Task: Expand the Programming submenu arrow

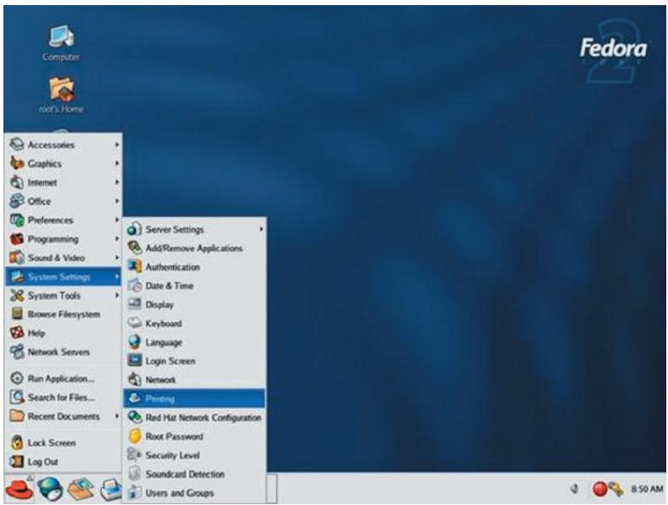Action: 116,238
